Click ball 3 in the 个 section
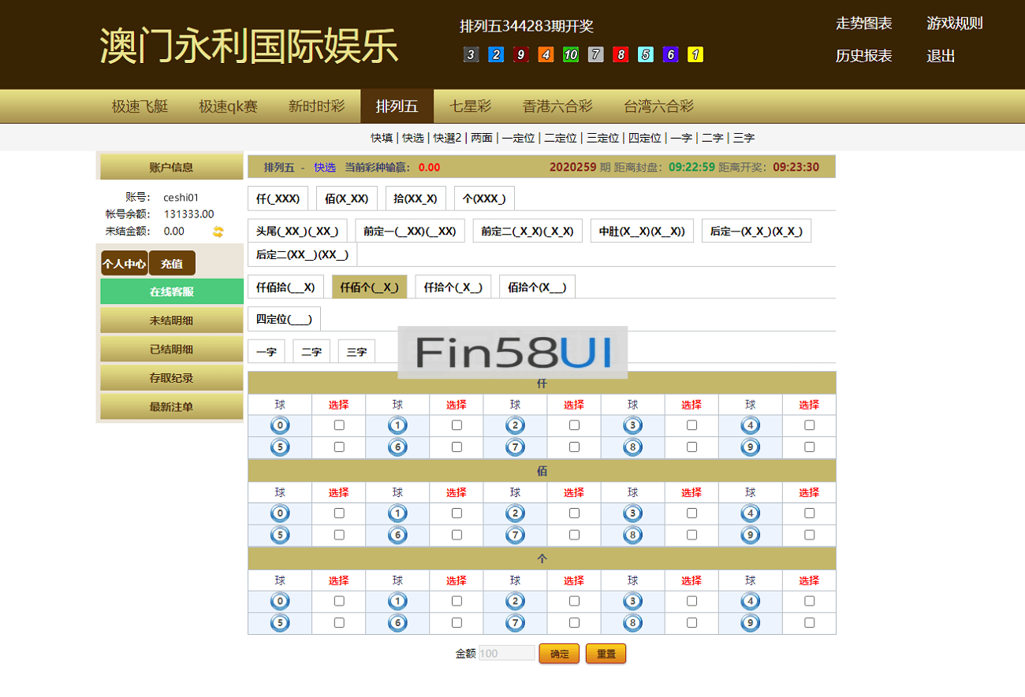1025x697 pixels. (632, 600)
